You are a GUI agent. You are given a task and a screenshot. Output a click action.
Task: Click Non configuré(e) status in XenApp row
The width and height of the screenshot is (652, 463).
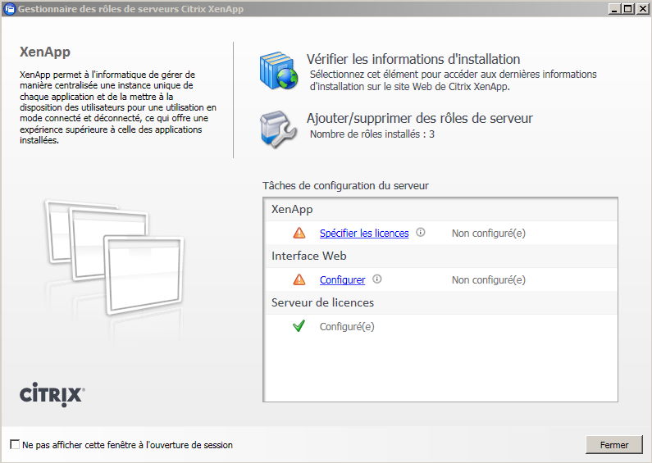489,234
